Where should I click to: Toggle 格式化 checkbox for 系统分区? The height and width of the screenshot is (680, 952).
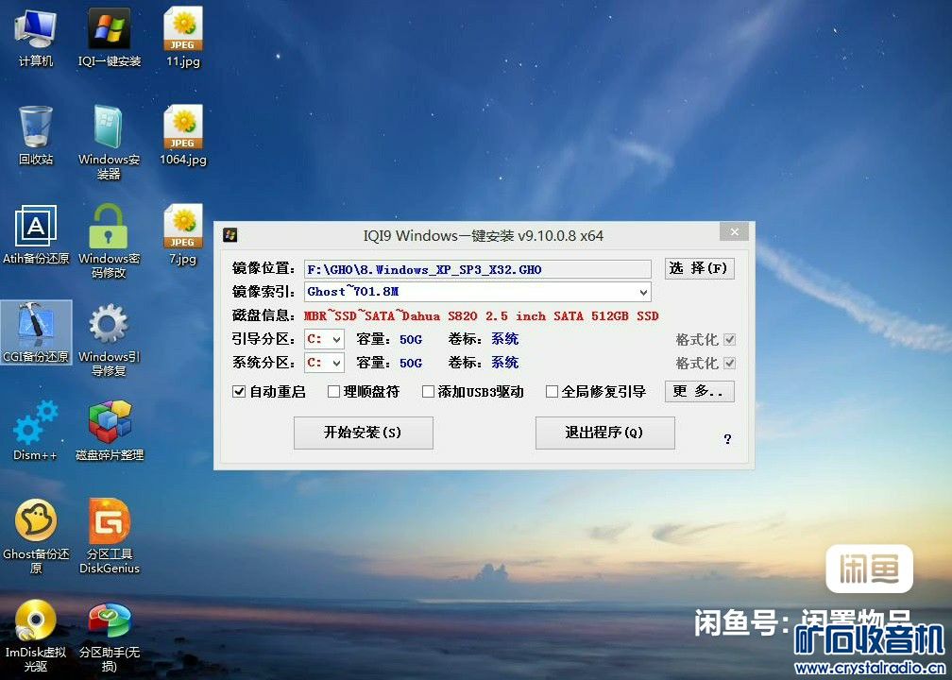[x=730, y=363]
